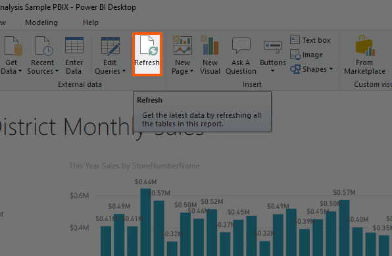Expand the Get Data dropdown arrow

(x=20, y=71)
